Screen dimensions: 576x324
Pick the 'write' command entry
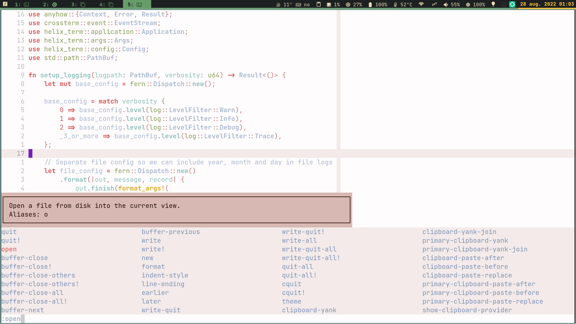tap(151, 241)
